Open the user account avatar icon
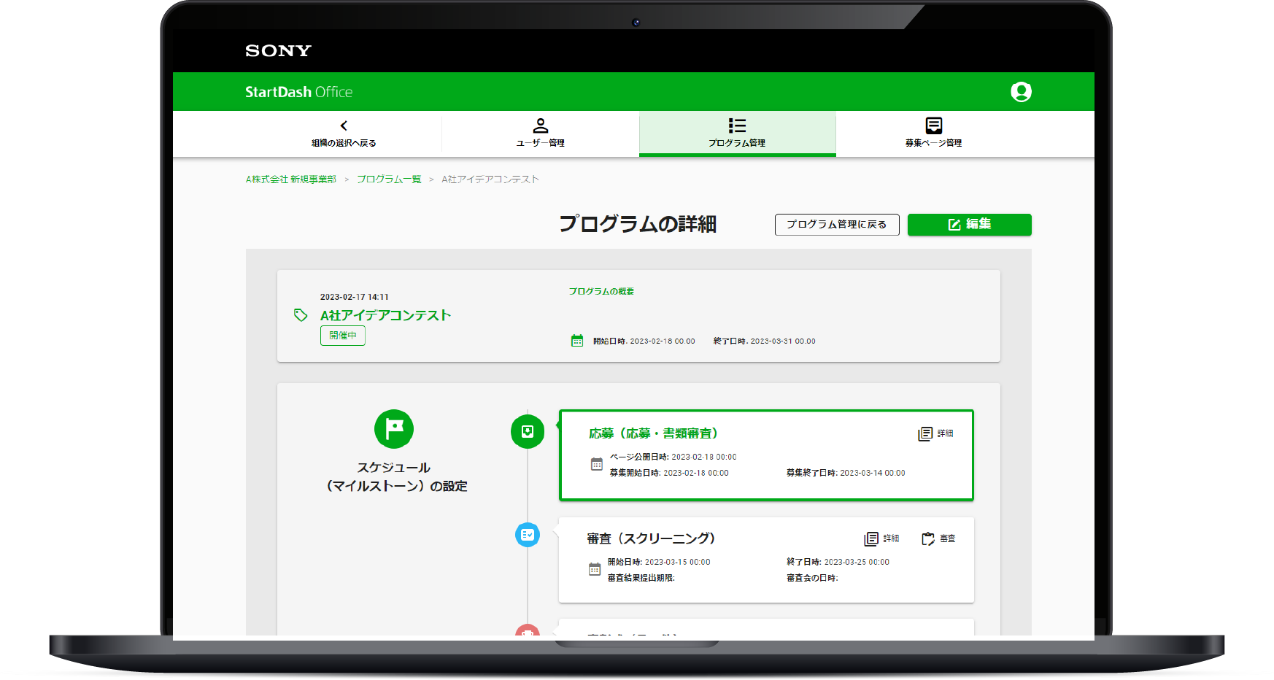Screen dimensions: 1274x680 [1021, 91]
